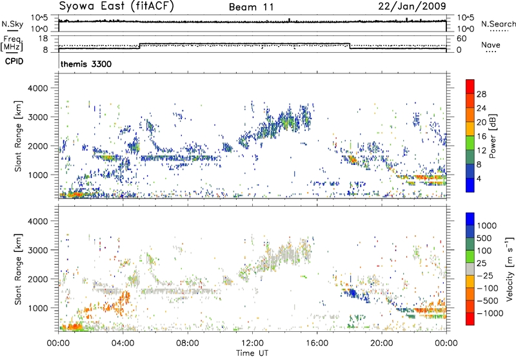The width and height of the screenshot is (516, 357).
Task: Pick the yellow 16–20 dB power swatch
Action: coord(470,129)
